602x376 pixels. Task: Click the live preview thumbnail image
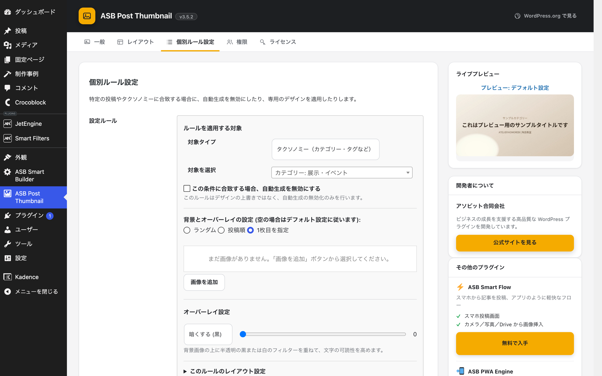pos(515,125)
